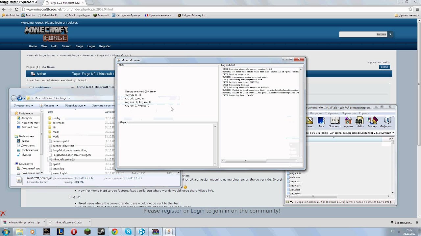Expand the Открыть dropdown arrow in Explorer

coord(57,106)
